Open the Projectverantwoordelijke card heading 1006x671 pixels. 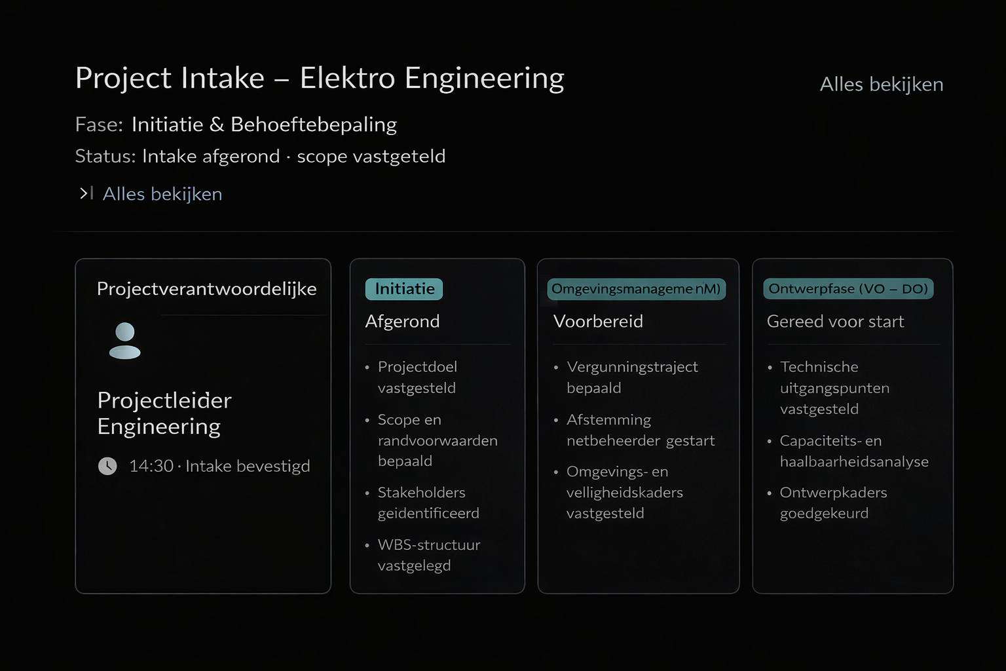206,289
